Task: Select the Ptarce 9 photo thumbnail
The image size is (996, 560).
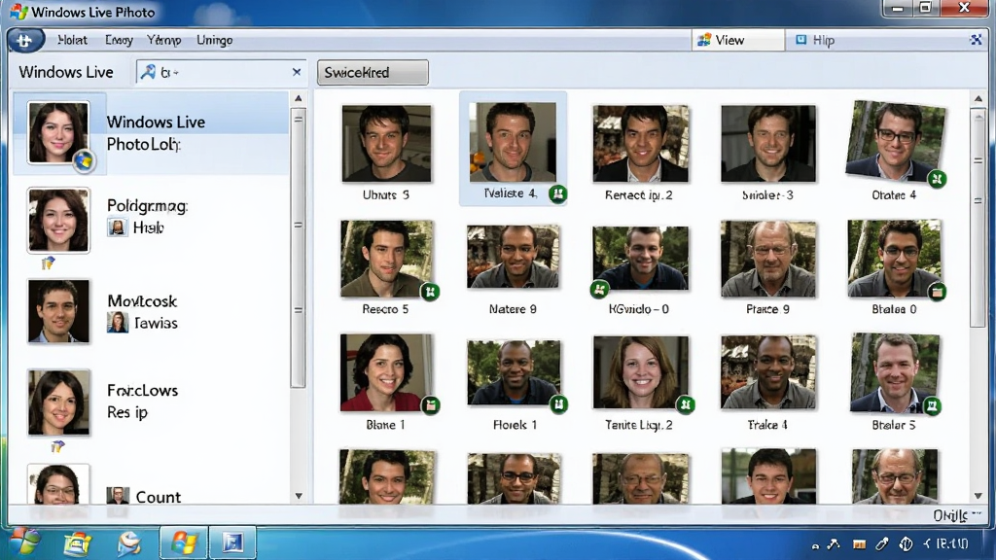Action: (768, 259)
